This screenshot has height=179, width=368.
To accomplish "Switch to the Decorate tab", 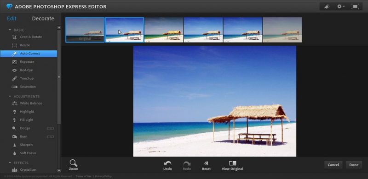I will click(43, 18).
